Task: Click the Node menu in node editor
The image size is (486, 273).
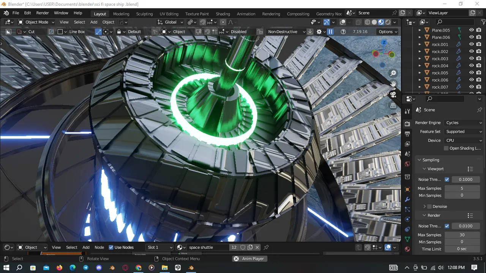Action: (99, 247)
